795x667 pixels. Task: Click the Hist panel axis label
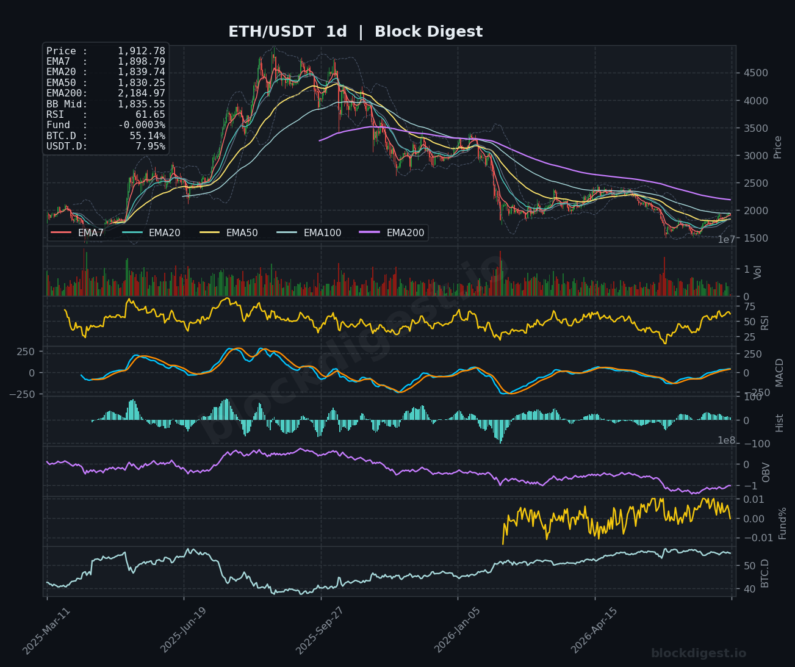pos(779,422)
